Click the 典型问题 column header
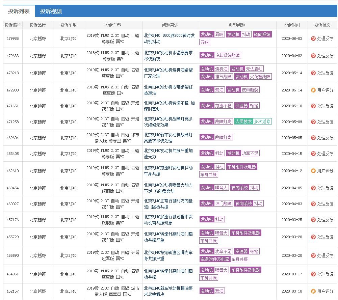The width and height of the screenshot is (338, 300). tap(237, 25)
